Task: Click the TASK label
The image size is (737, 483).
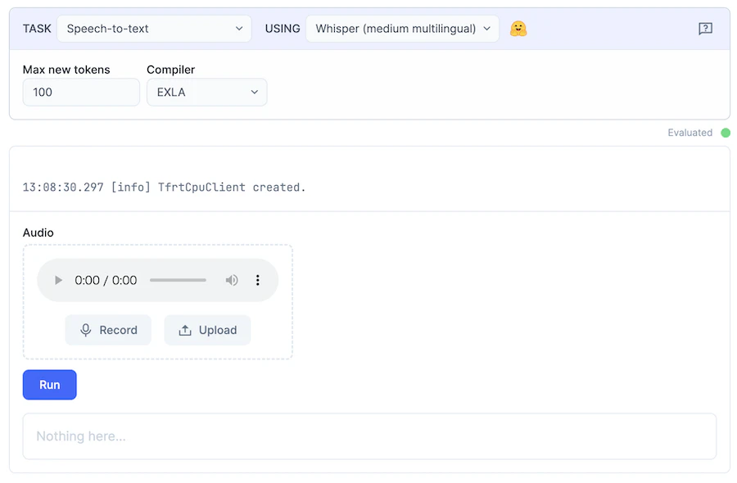Action: coord(37,29)
